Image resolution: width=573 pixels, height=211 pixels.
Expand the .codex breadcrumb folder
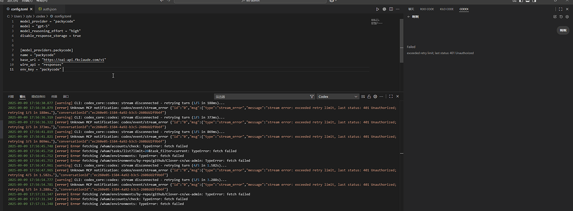click(x=40, y=16)
